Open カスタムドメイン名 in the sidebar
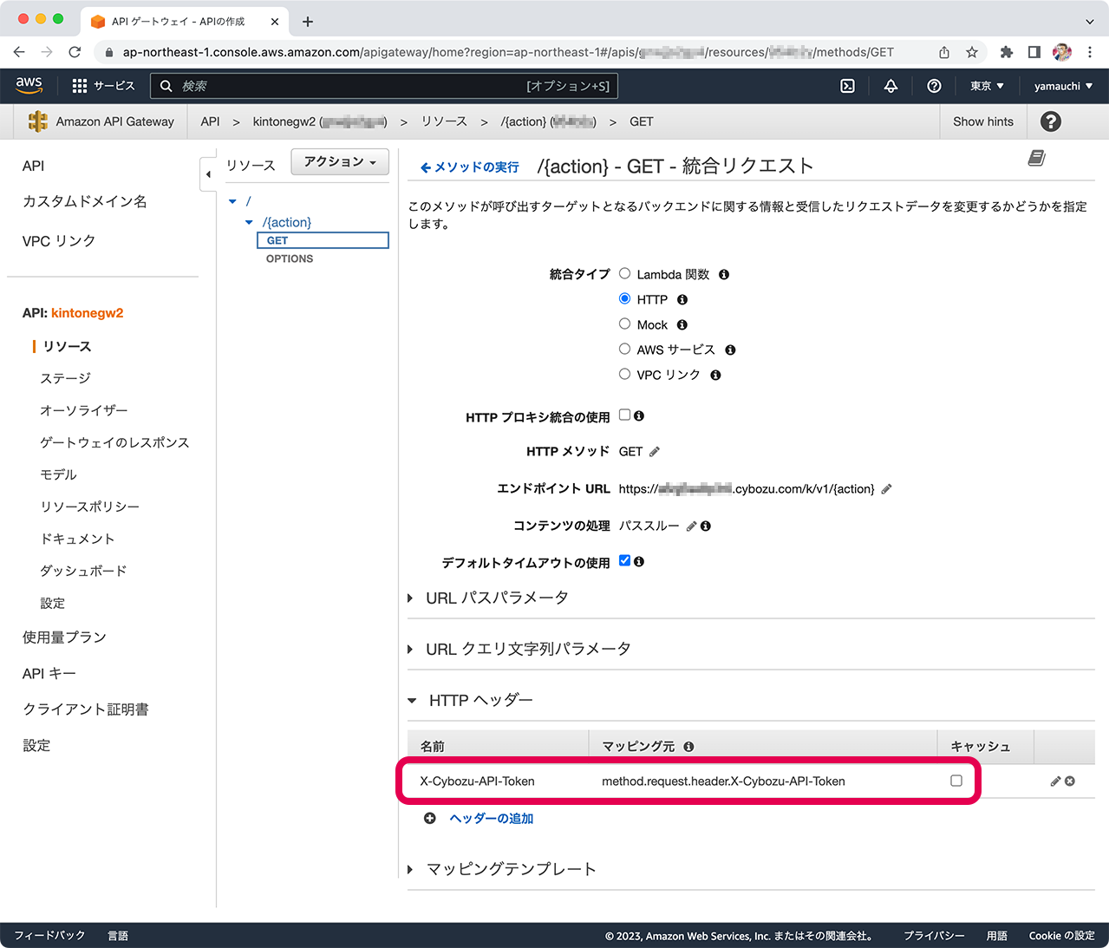The width and height of the screenshot is (1109, 948). 85,201
